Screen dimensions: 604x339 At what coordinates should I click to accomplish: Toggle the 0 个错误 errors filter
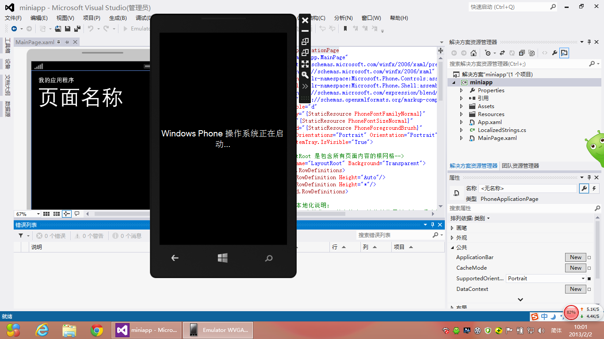click(x=51, y=236)
